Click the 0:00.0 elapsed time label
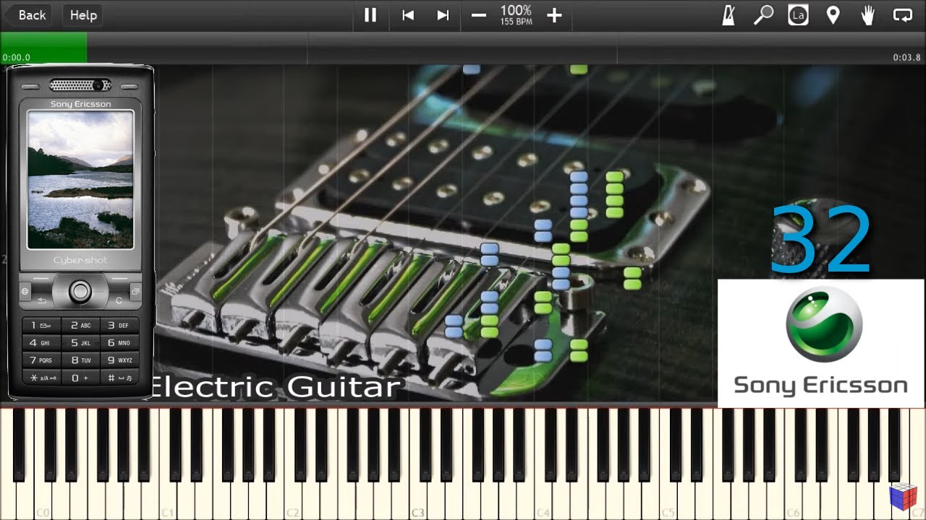 pyautogui.click(x=17, y=58)
